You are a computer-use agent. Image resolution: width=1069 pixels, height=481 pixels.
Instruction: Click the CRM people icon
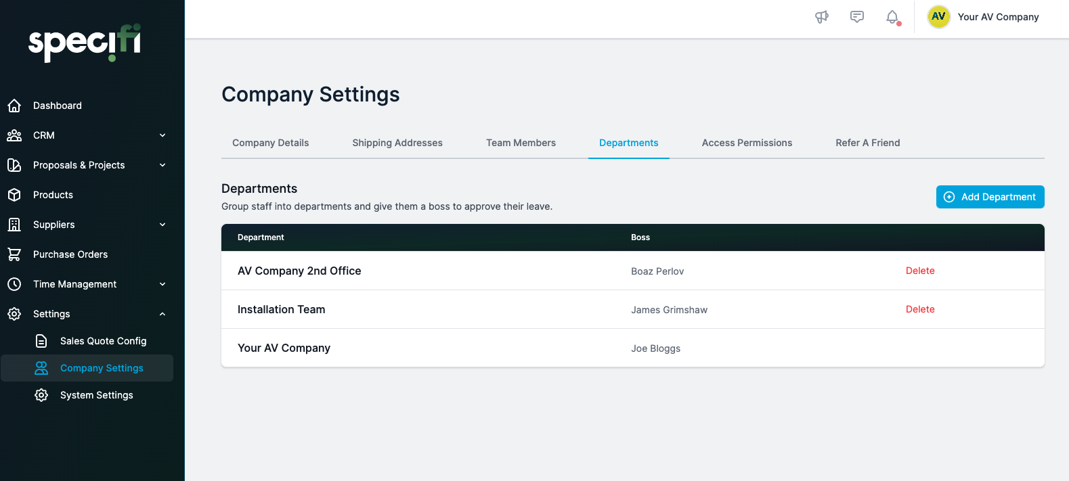[14, 135]
